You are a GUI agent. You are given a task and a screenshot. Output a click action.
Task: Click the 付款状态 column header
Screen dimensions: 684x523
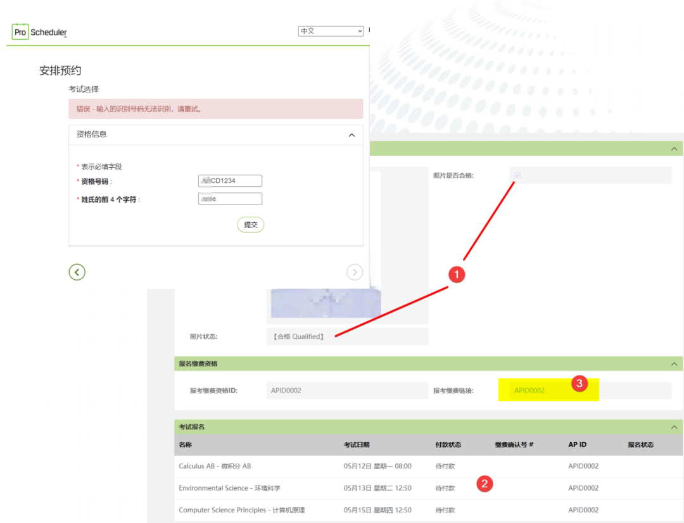pyautogui.click(x=448, y=444)
